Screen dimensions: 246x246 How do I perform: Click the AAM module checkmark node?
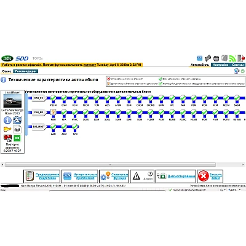(x=54, y=127)
